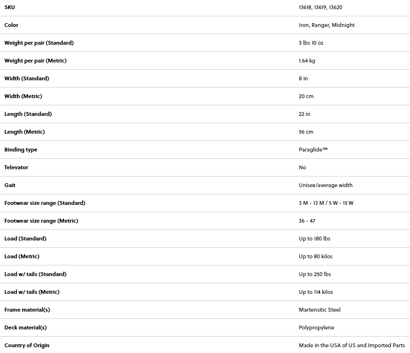
Task: Click the Country of Origin label
Action: (27, 345)
